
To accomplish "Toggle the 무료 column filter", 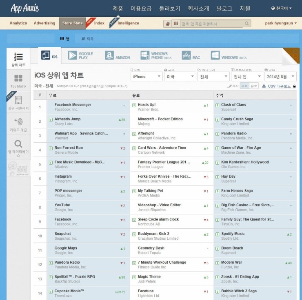I will point(244,86).
